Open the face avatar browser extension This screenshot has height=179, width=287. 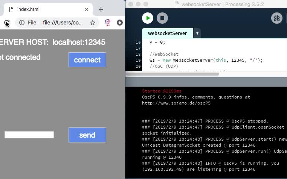pos(108,23)
